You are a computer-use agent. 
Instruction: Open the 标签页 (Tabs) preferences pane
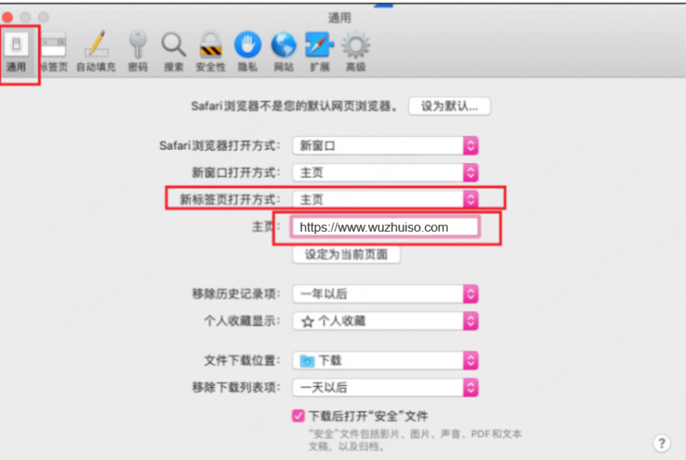(x=53, y=52)
